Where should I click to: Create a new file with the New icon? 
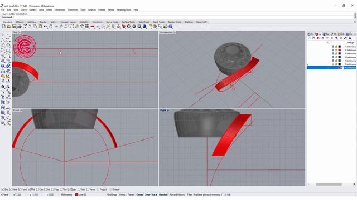(4, 27)
